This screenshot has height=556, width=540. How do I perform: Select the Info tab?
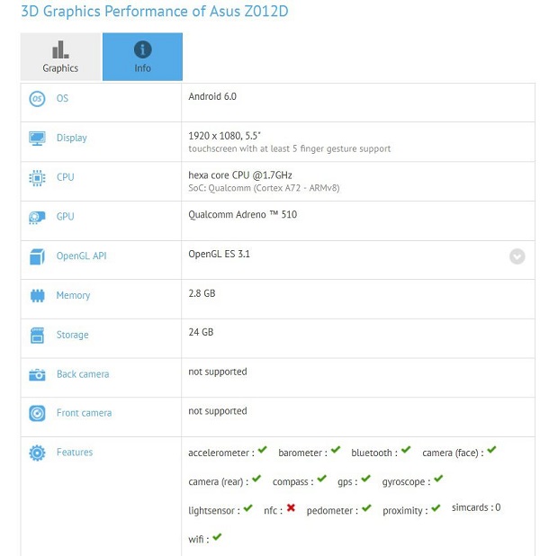point(142,57)
